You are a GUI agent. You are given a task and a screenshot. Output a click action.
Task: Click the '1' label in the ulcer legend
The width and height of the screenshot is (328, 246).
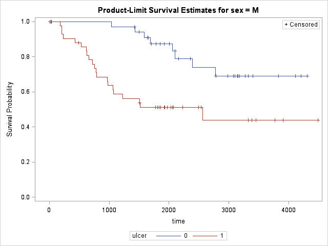(221, 236)
